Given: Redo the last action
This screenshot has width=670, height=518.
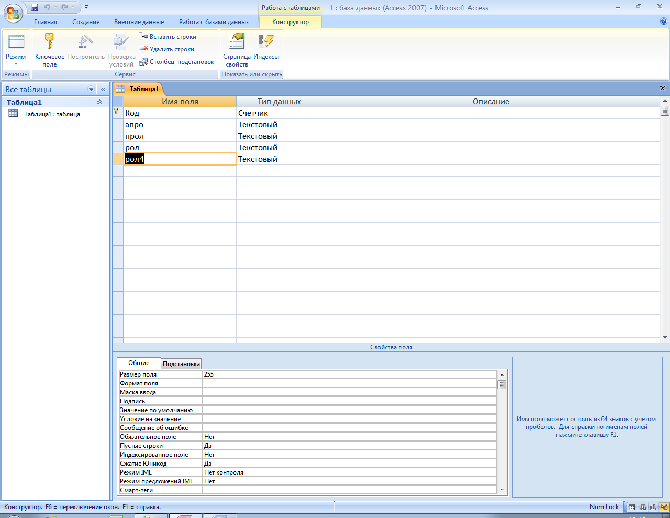Looking at the screenshot, I should point(64,7).
